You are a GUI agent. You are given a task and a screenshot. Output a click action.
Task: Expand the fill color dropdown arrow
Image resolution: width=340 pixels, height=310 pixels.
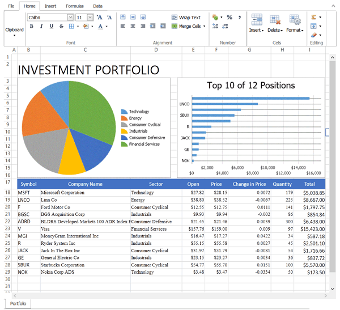[92, 27]
